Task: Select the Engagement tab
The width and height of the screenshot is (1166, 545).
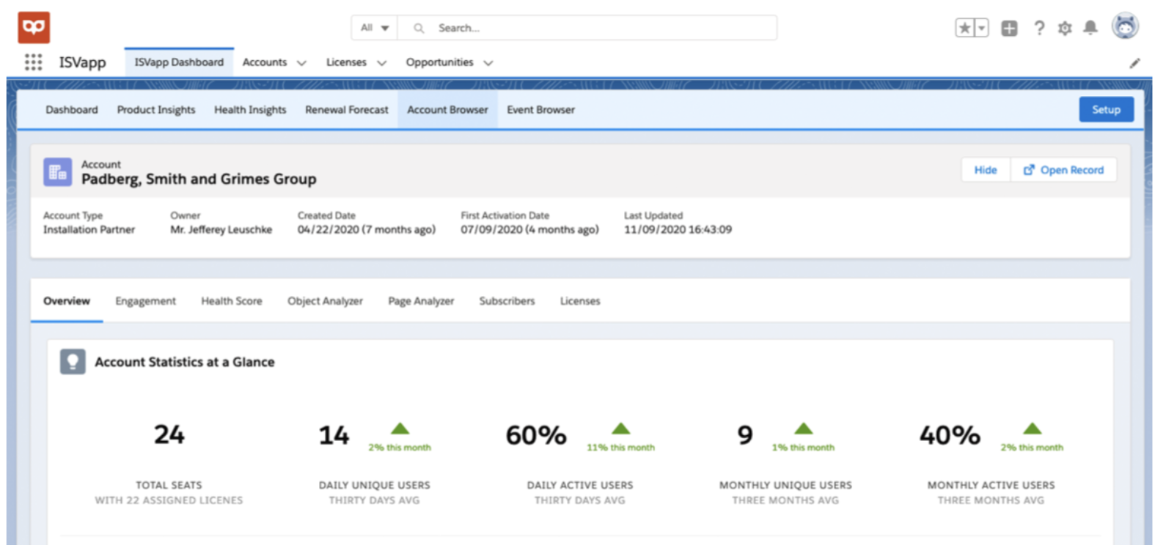Action: [x=145, y=301]
